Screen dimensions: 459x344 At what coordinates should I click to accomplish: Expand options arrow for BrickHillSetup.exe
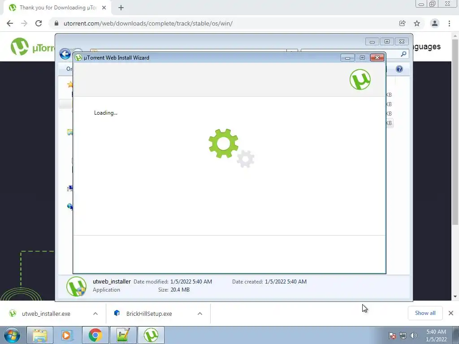[200, 314]
